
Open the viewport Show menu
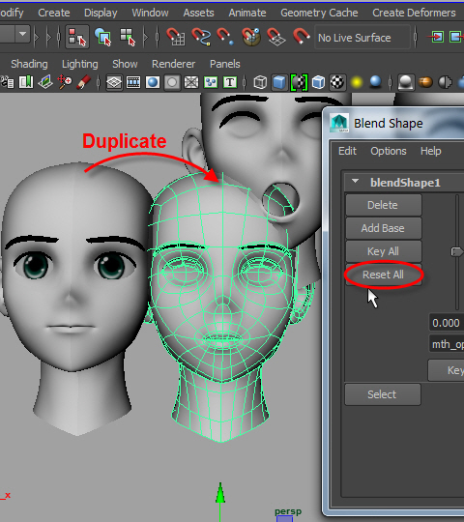pyautogui.click(x=125, y=64)
